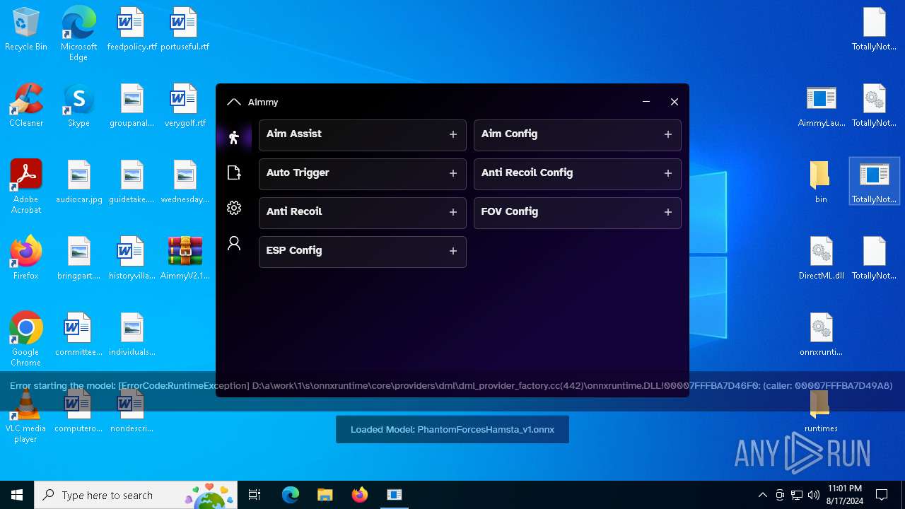Select the bin folder on desktop
The height and width of the screenshot is (509, 905).
click(821, 182)
